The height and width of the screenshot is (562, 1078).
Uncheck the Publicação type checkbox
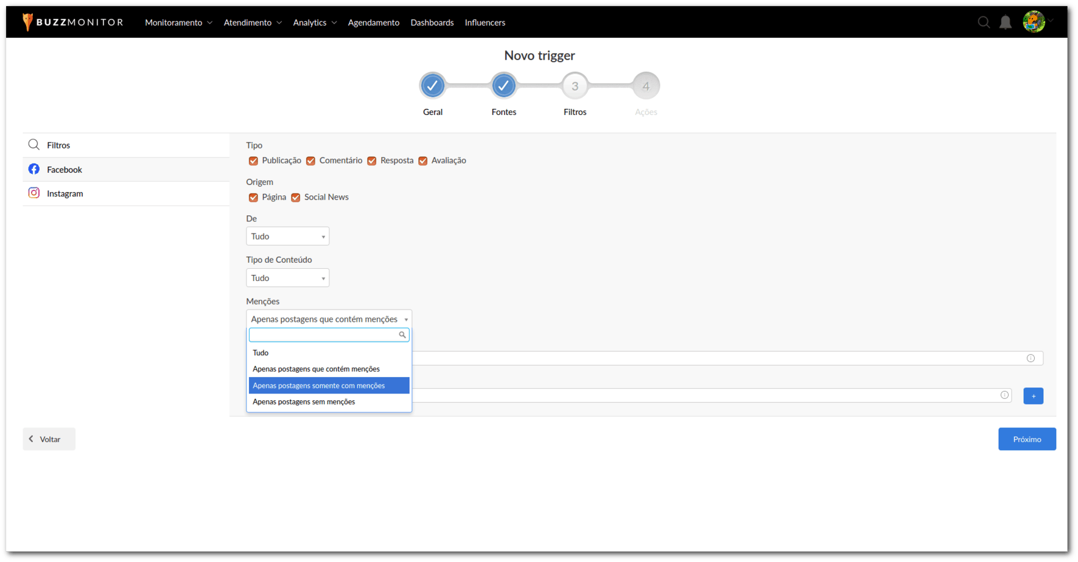pos(253,161)
